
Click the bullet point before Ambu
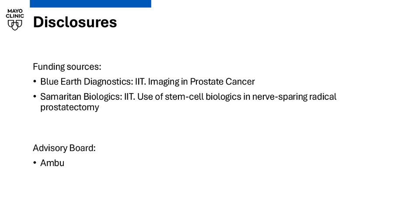coord(35,163)
